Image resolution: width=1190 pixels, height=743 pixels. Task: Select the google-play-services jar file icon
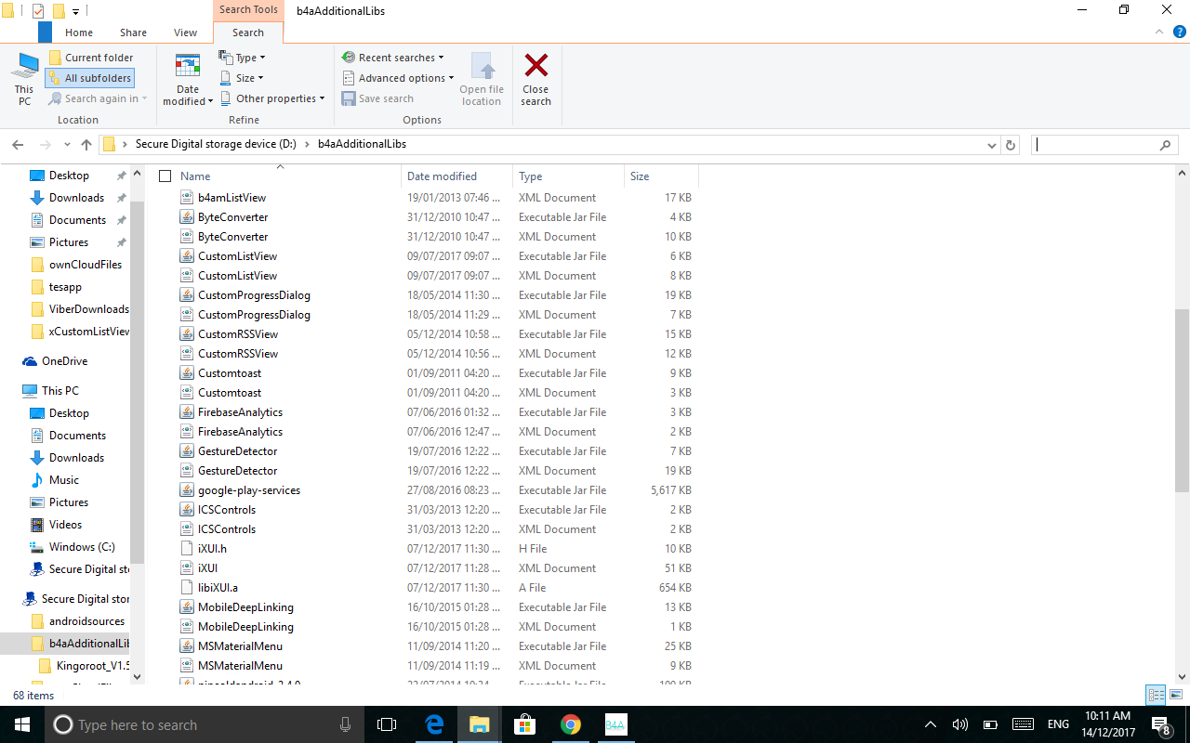pos(188,490)
